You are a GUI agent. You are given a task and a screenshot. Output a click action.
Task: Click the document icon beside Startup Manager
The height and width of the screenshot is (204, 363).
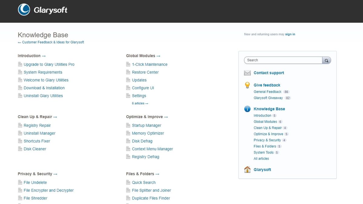pyautogui.click(x=128, y=125)
